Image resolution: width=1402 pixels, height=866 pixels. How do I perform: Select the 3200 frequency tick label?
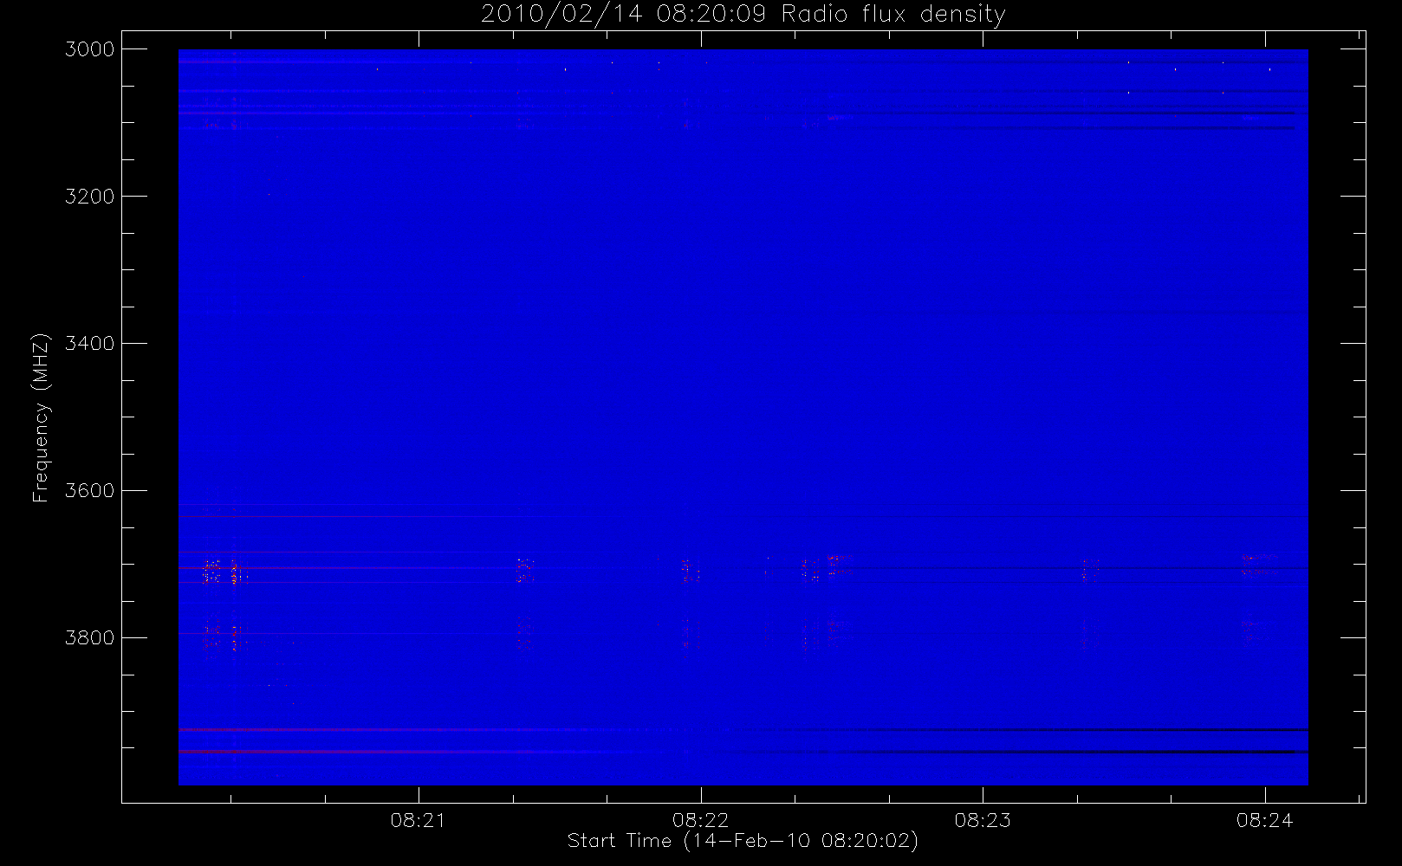click(x=90, y=197)
